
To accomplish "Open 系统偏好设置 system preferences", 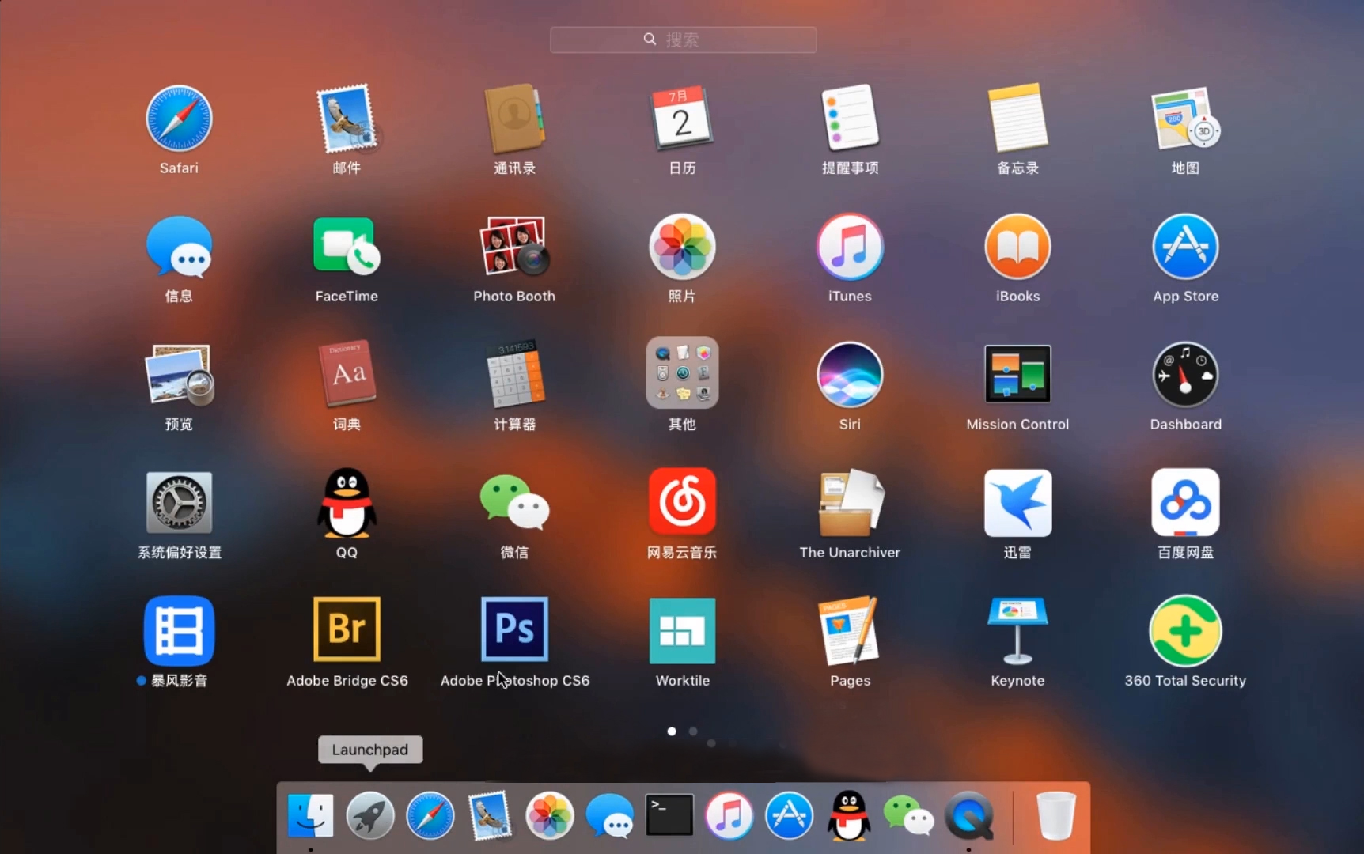I will 180,503.
